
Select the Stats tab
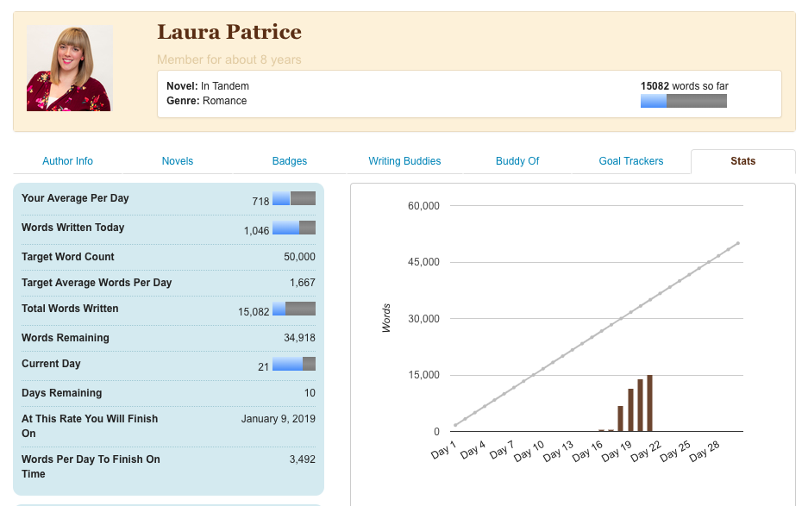pyautogui.click(x=742, y=161)
